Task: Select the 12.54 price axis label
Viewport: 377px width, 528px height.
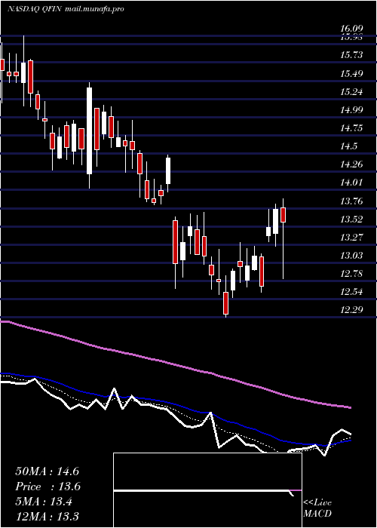Action: click(x=352, y=292)
